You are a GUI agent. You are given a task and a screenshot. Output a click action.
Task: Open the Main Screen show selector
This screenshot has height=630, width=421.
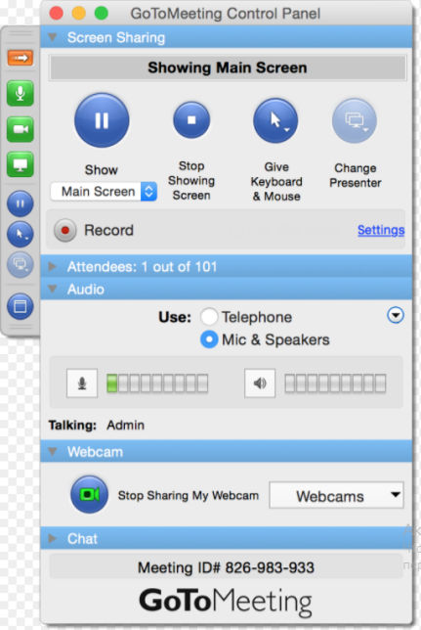(104, 192)
